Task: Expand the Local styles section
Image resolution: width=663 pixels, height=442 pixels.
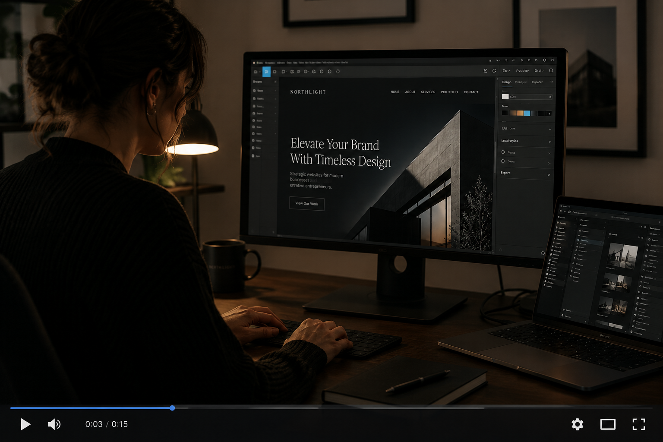Action: [x=526, y=141]
